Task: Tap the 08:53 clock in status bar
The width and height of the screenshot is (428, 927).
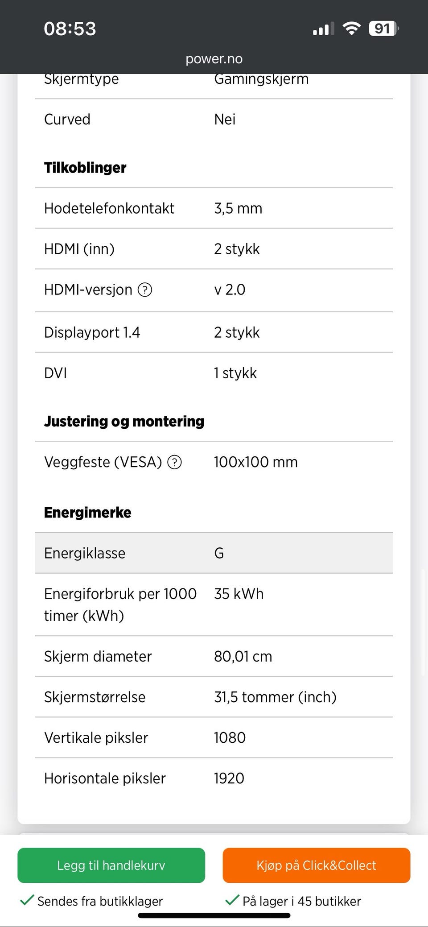Action: pos(70,29)
